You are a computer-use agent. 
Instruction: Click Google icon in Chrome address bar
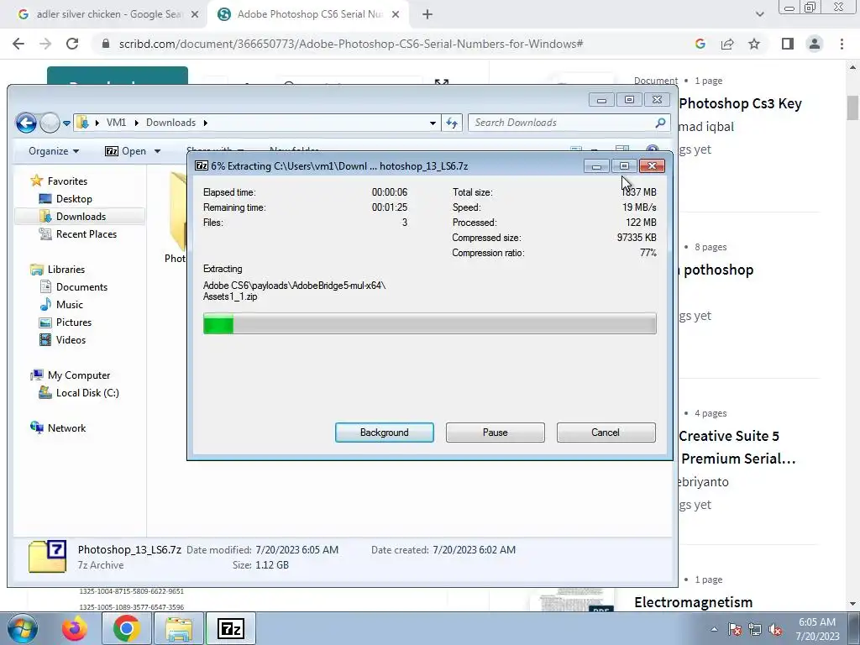pyautogui.click(x=700, y=44)
